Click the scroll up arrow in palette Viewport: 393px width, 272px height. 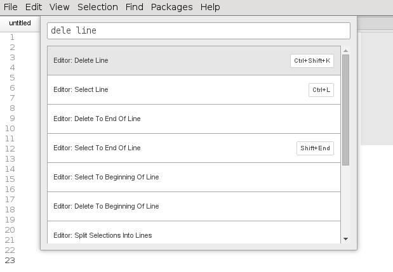click(x=345, y=50)
